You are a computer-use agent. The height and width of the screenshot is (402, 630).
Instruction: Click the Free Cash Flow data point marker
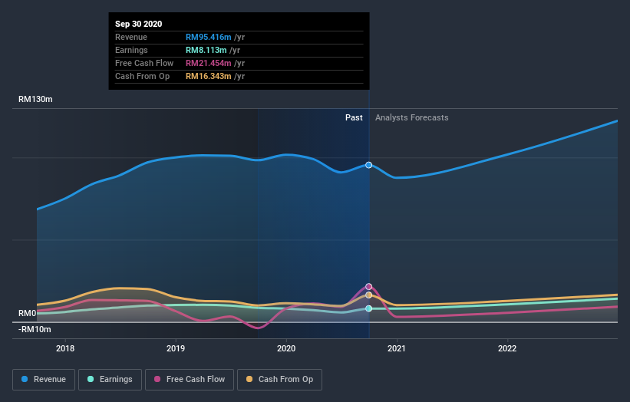pyautogui.click(x=368, y=287)
